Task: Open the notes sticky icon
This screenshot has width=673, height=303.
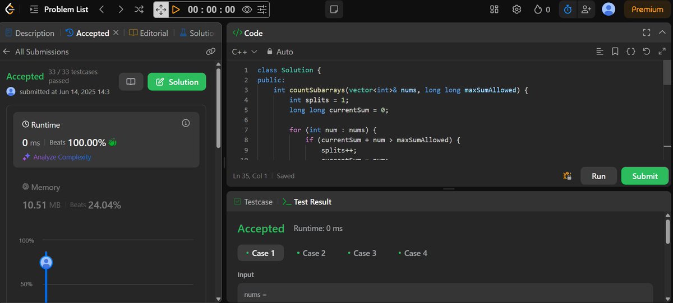Action: point(334,10)
